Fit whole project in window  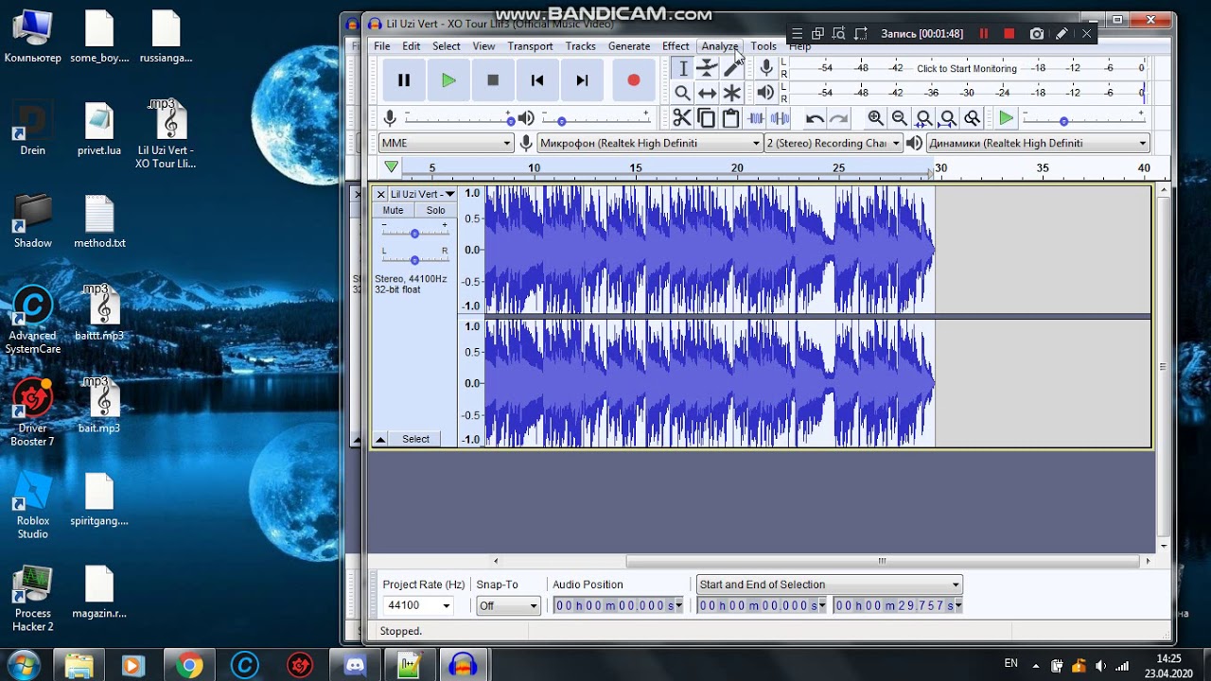[x=947, y=118]
